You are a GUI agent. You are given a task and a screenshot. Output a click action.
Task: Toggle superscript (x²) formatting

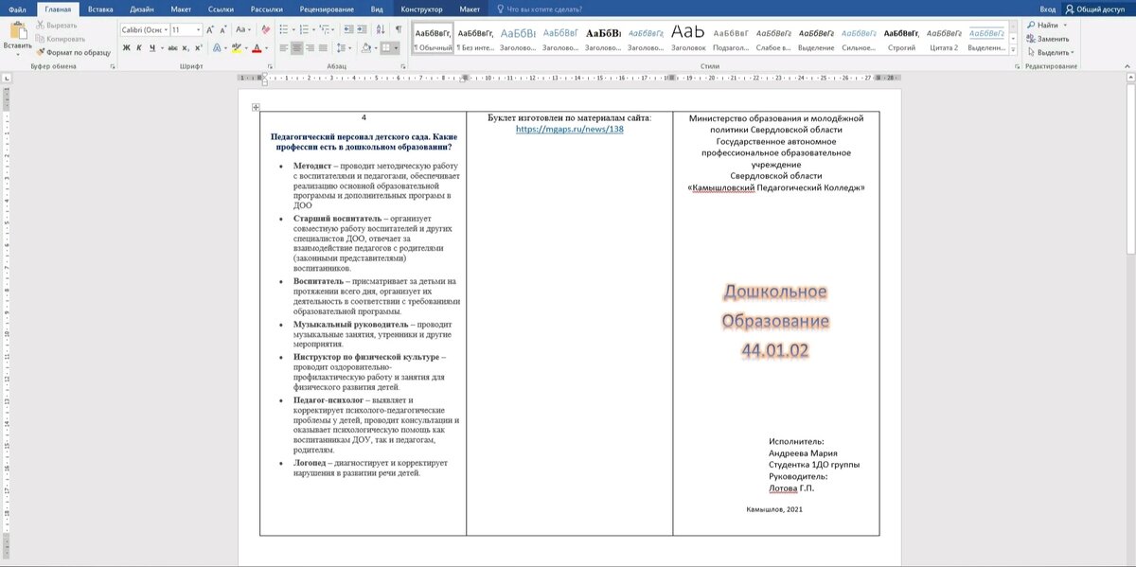point(198,48)
